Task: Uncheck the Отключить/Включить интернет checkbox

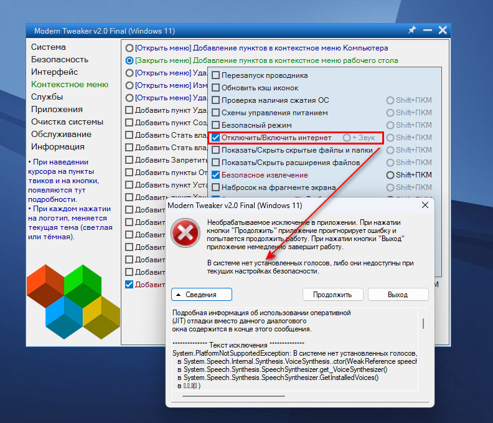Action: 216,138
